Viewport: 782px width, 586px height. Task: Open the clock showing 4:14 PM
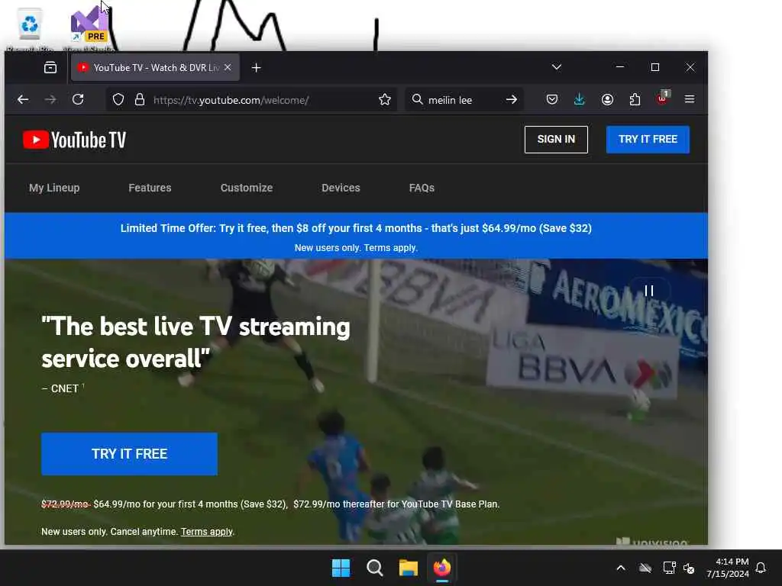click(728, 568)
